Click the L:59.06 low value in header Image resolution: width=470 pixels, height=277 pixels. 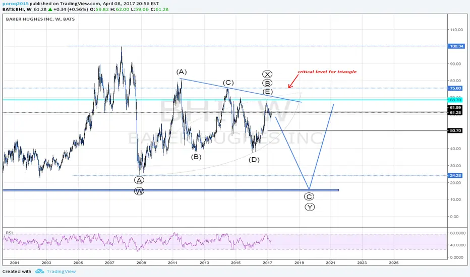coord(140,9)
